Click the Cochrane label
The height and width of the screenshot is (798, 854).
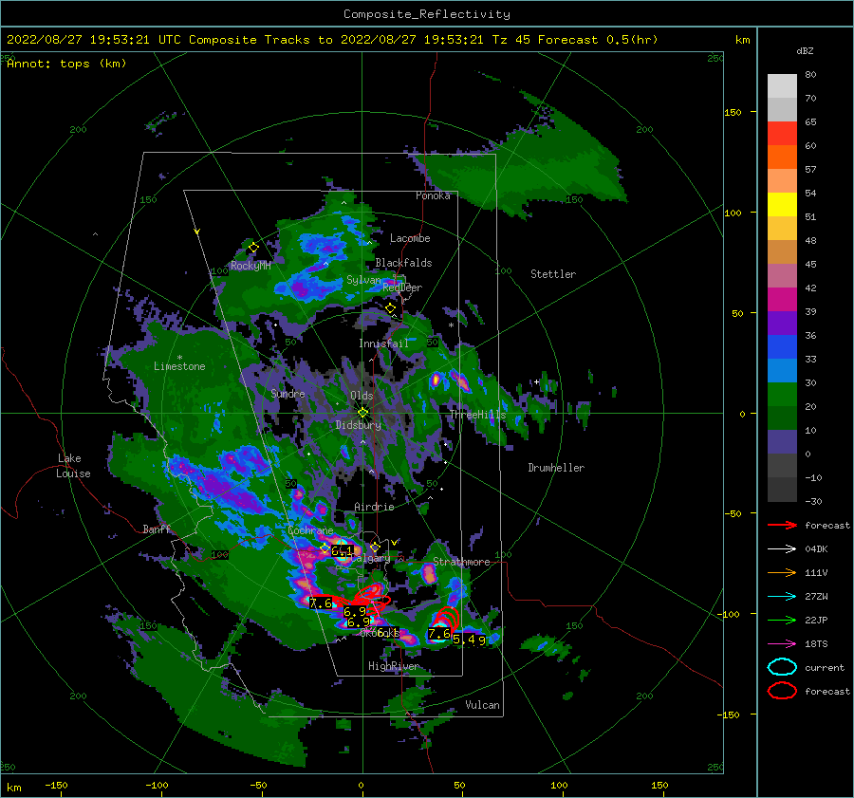pos(310,530)
